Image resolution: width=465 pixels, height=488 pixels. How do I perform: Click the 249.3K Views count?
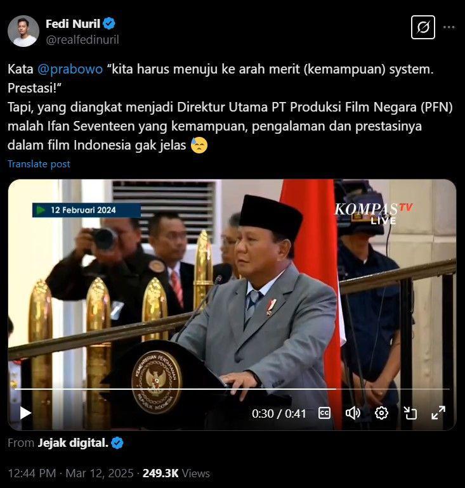(176, 473)
